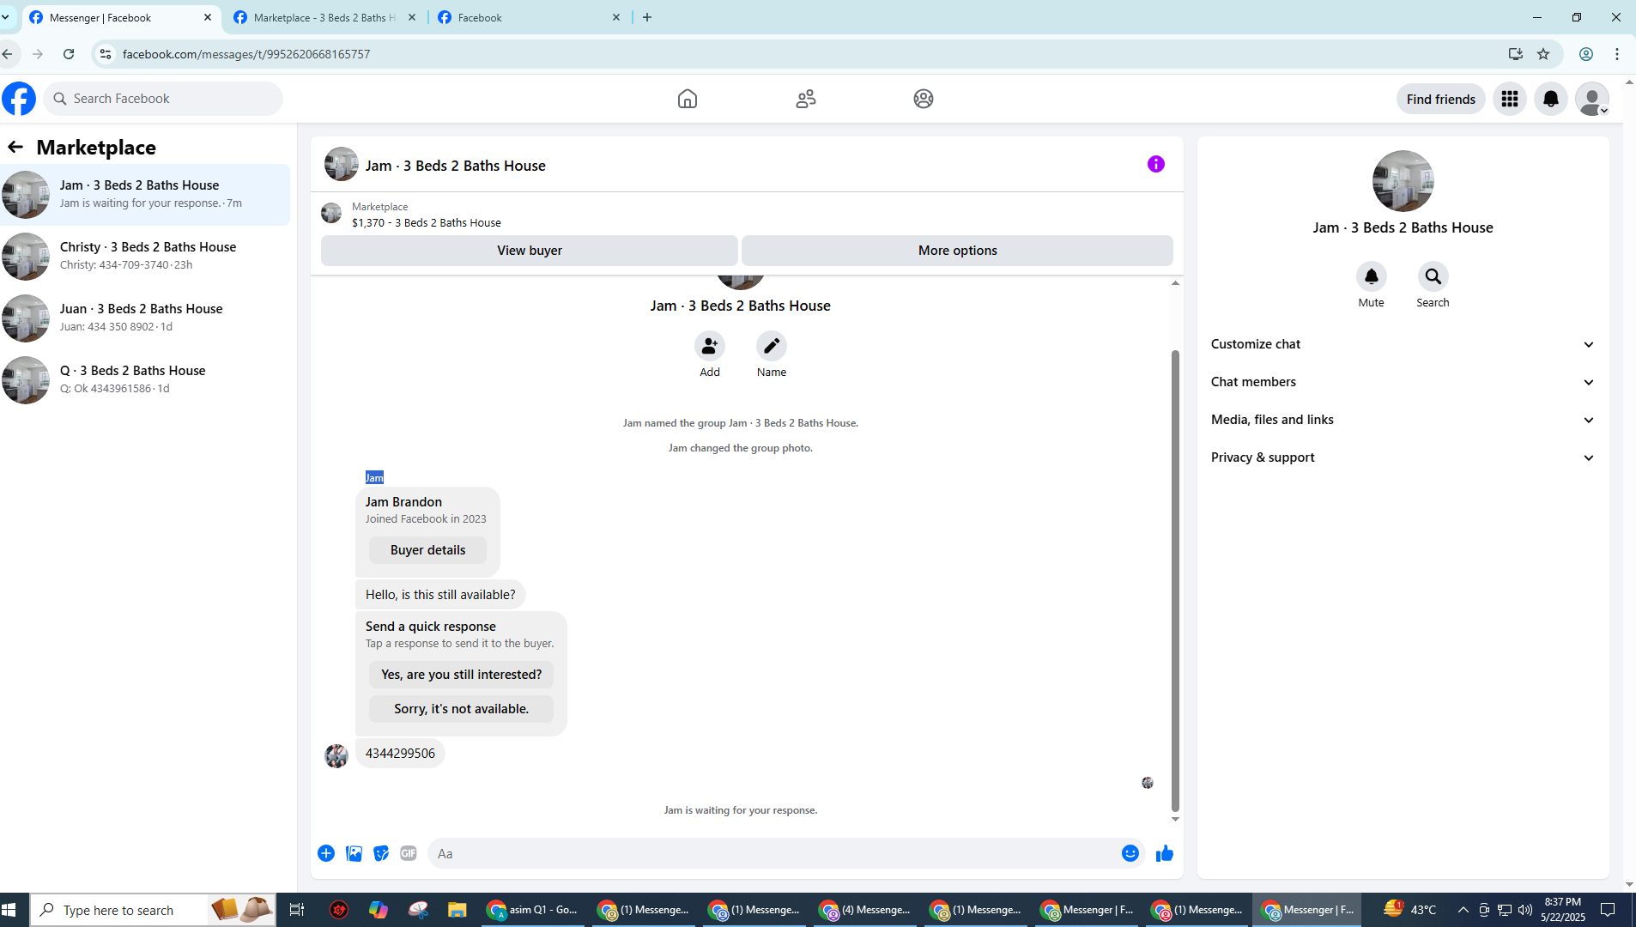Click the More options button

point(957,251)
